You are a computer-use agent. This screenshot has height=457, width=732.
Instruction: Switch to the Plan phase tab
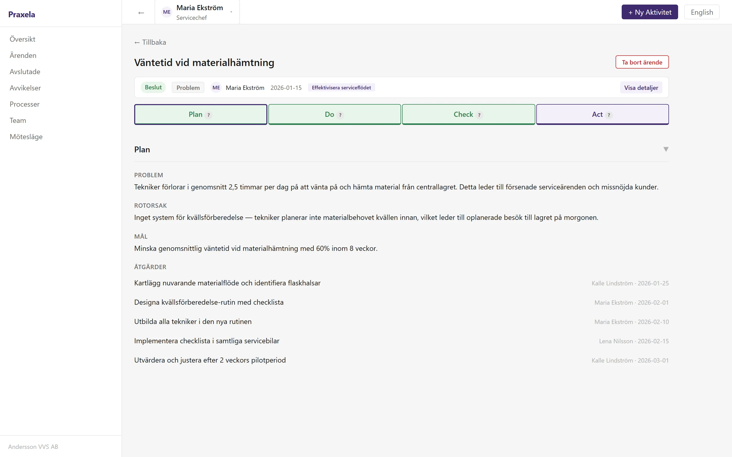coord(201,114)
